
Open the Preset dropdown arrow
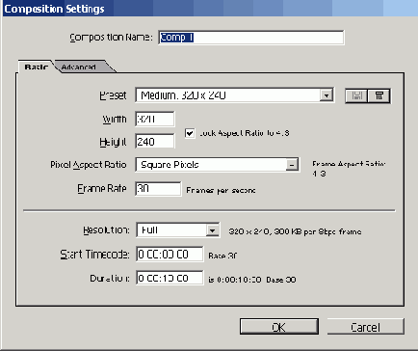[327, 95]
